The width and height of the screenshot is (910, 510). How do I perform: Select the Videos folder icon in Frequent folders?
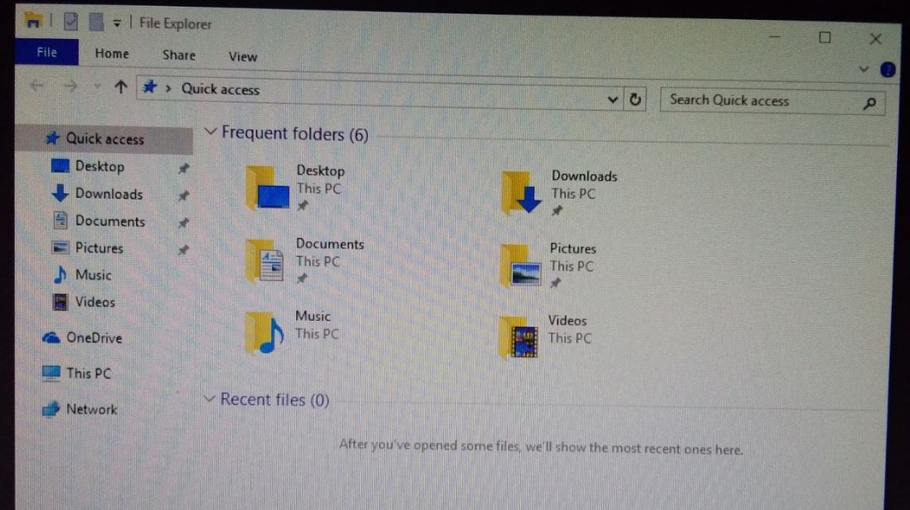tap(518, 338)
